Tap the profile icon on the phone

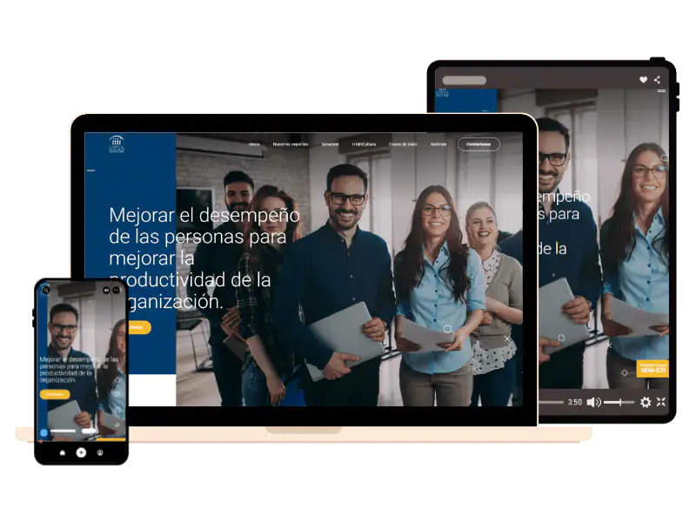point(100,452)
